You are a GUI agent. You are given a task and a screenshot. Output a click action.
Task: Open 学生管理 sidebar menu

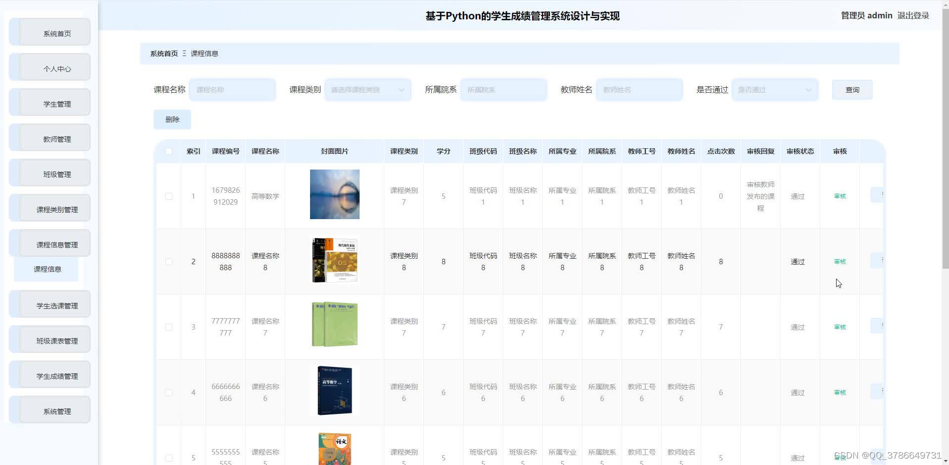(50, 103)
